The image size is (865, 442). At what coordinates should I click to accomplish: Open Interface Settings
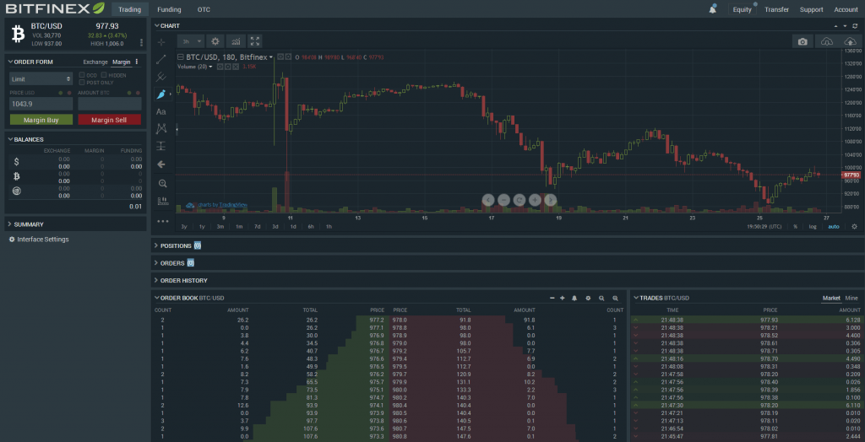(39, 240)
